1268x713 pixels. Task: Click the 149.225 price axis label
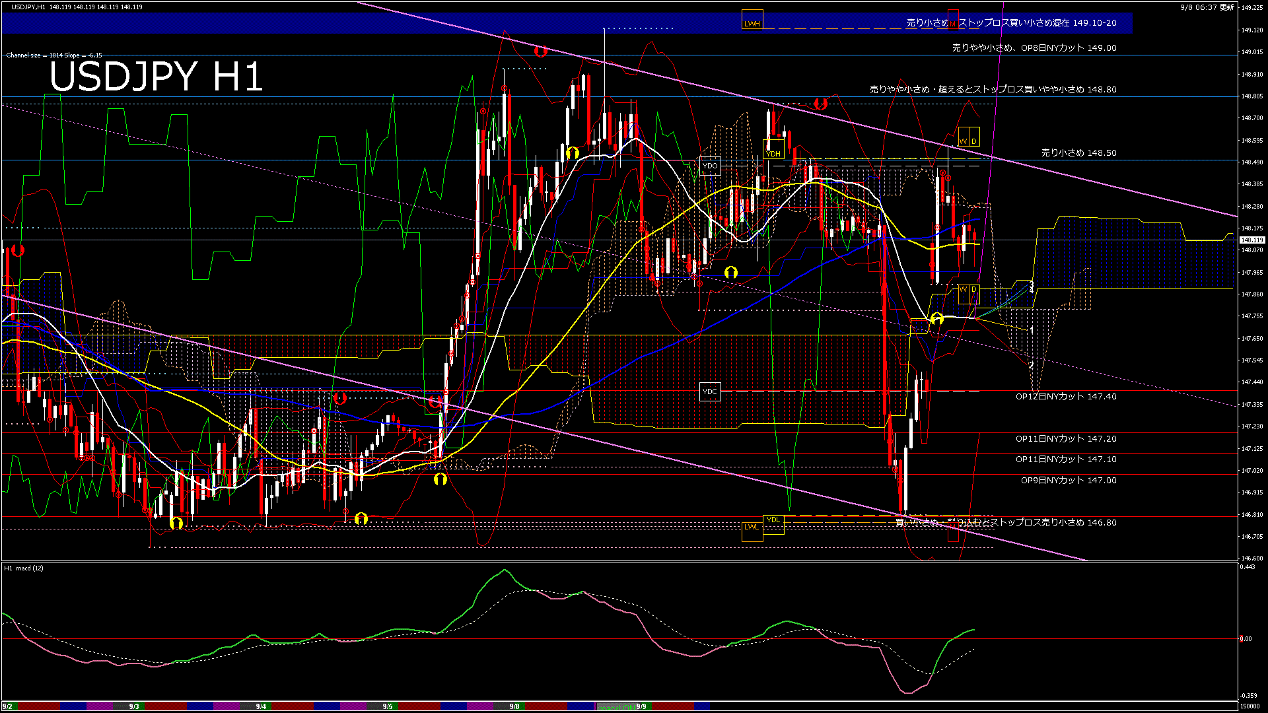1252,8
